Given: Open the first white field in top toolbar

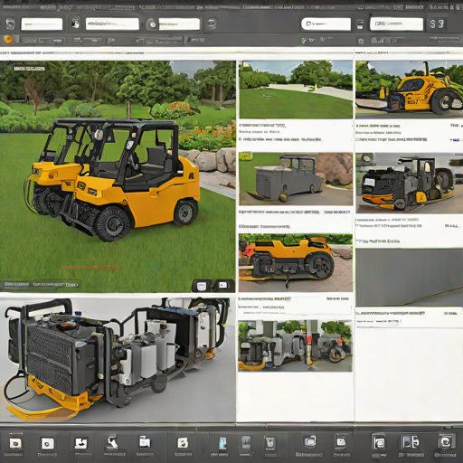Looking at the screenshot, I should [42, 24].
